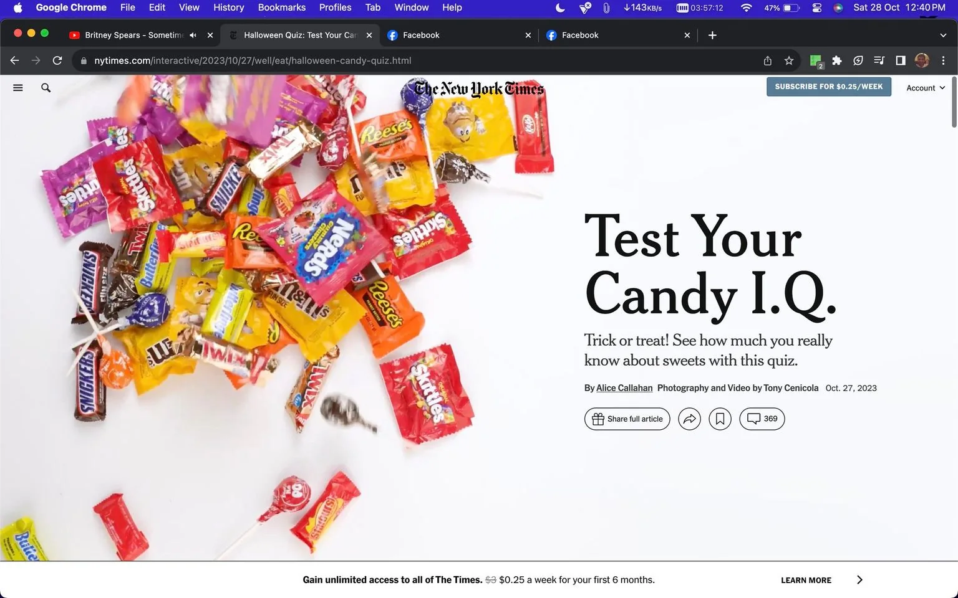Open the Window menu
The height and width of the screenshot is (598, 958).
click(412, 7)
